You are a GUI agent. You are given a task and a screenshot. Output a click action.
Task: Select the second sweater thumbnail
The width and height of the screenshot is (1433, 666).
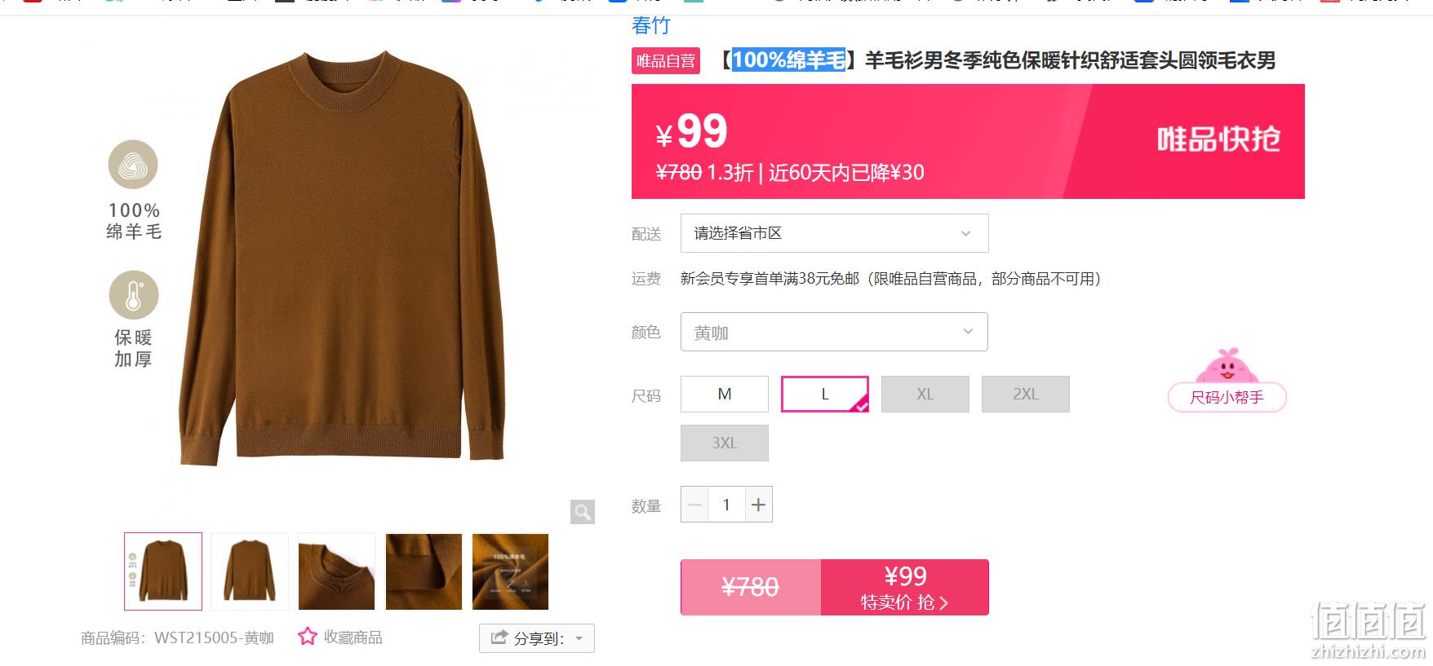pyautogui.click(x=250, y=571)
